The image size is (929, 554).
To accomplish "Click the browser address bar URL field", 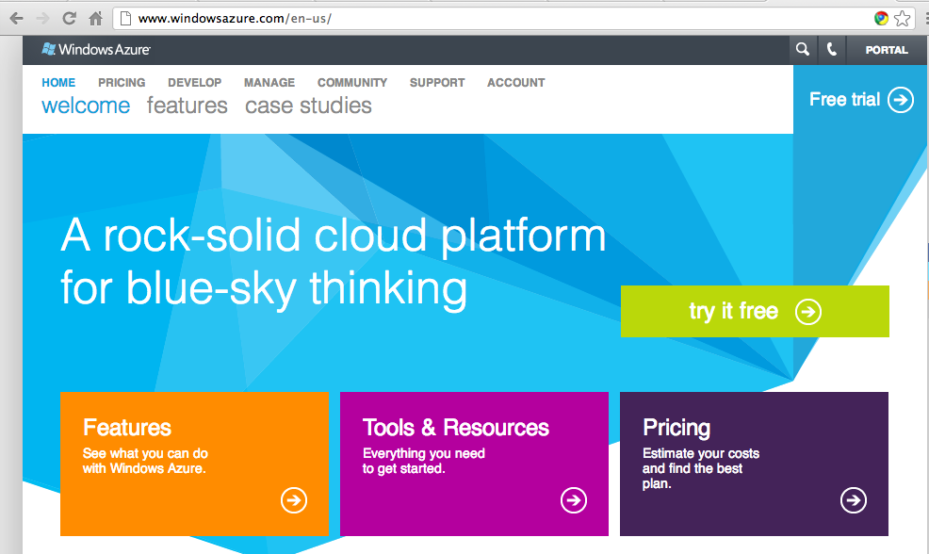I will (471, 18).
